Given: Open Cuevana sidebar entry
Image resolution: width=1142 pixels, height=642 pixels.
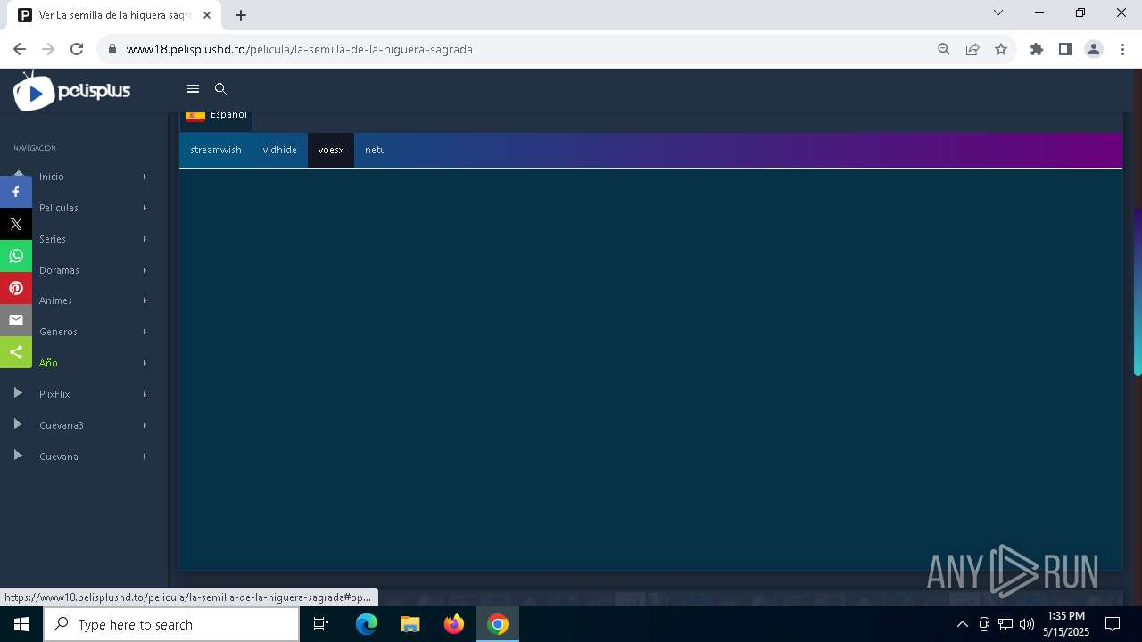Looking at the screenshot, I should coord(59,457).
